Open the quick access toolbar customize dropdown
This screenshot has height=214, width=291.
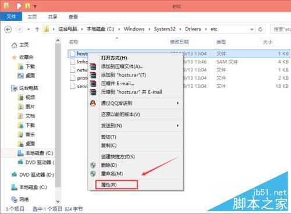coord(35,6)
